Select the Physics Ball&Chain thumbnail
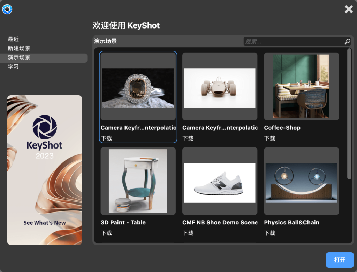Viewport: 357px width, 272px height. (x=302, y=181)
